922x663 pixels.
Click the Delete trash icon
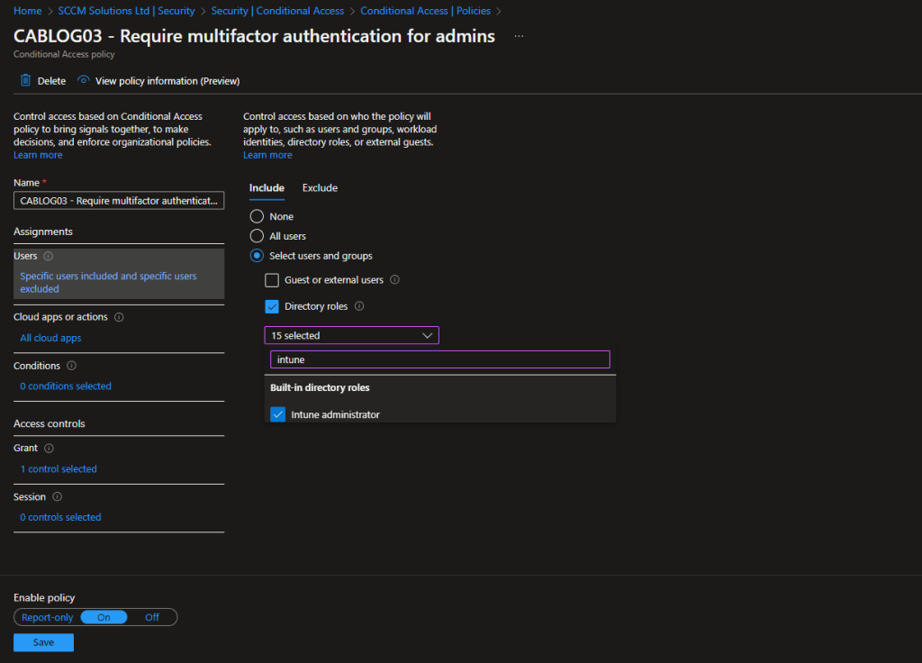[x=26, y=80]
